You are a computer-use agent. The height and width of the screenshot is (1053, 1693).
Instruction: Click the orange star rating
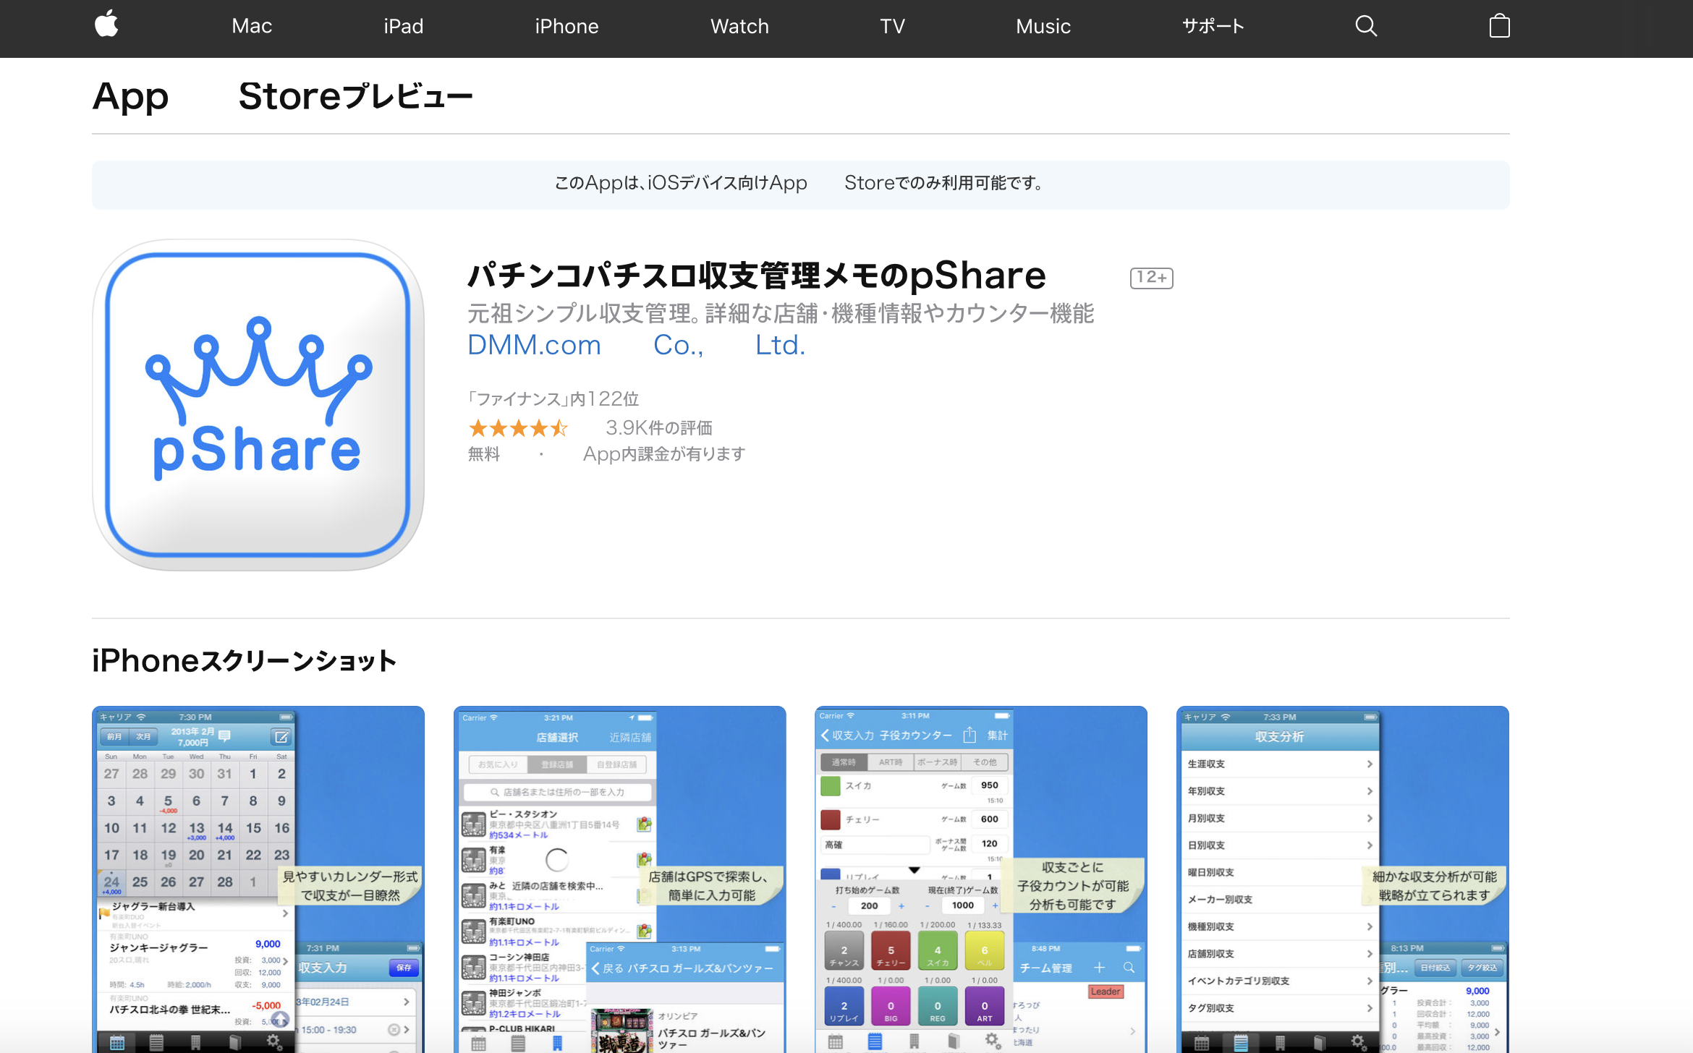click(x=518, y=428)
